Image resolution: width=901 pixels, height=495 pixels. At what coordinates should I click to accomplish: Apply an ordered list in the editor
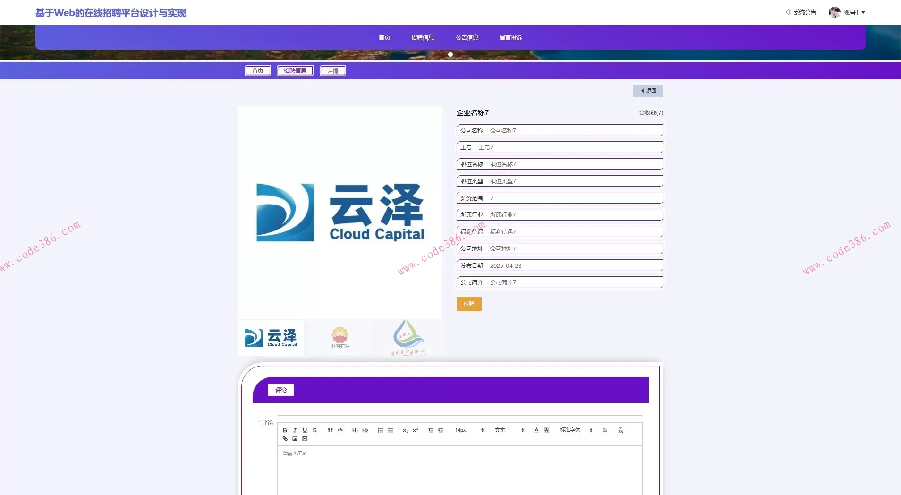pos(380,430)
